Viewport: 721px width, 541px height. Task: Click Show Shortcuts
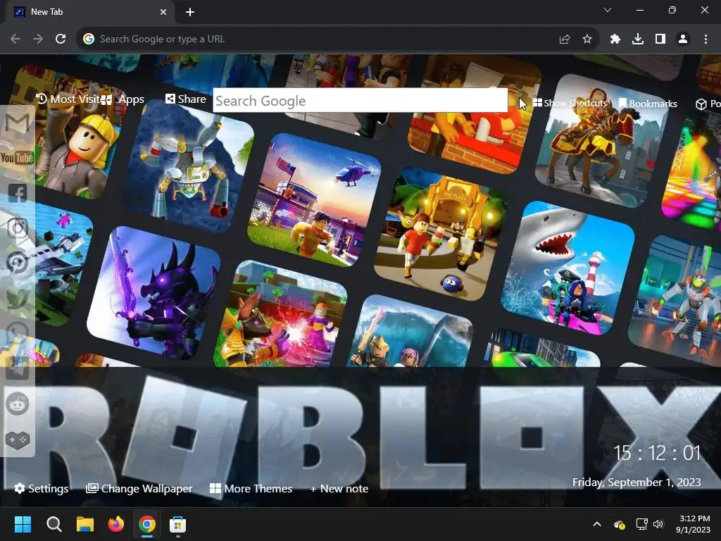click(x=570, y=103)
